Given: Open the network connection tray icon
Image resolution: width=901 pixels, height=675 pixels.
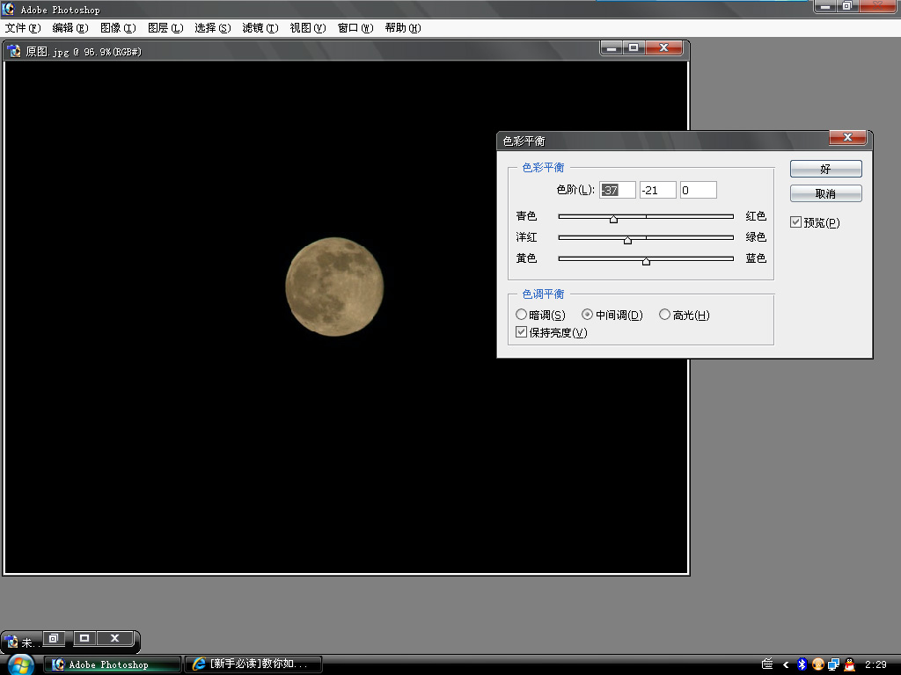Looking at the screenshot, I should click(x=834, y=664).
